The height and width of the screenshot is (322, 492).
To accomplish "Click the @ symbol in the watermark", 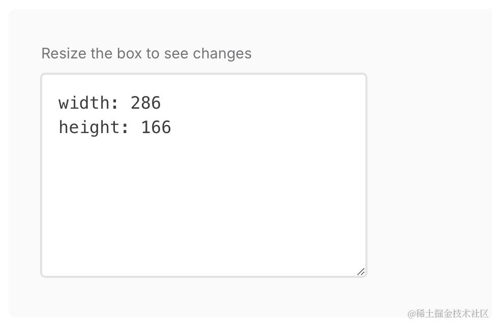I will 412,313.
